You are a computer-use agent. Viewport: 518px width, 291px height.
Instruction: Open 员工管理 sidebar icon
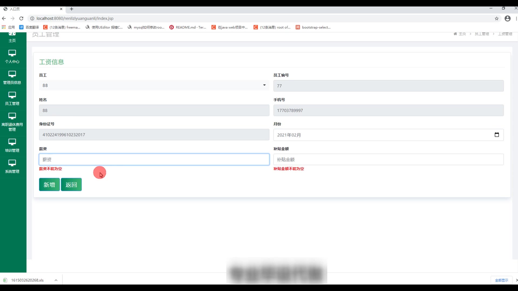click(12, 95)
